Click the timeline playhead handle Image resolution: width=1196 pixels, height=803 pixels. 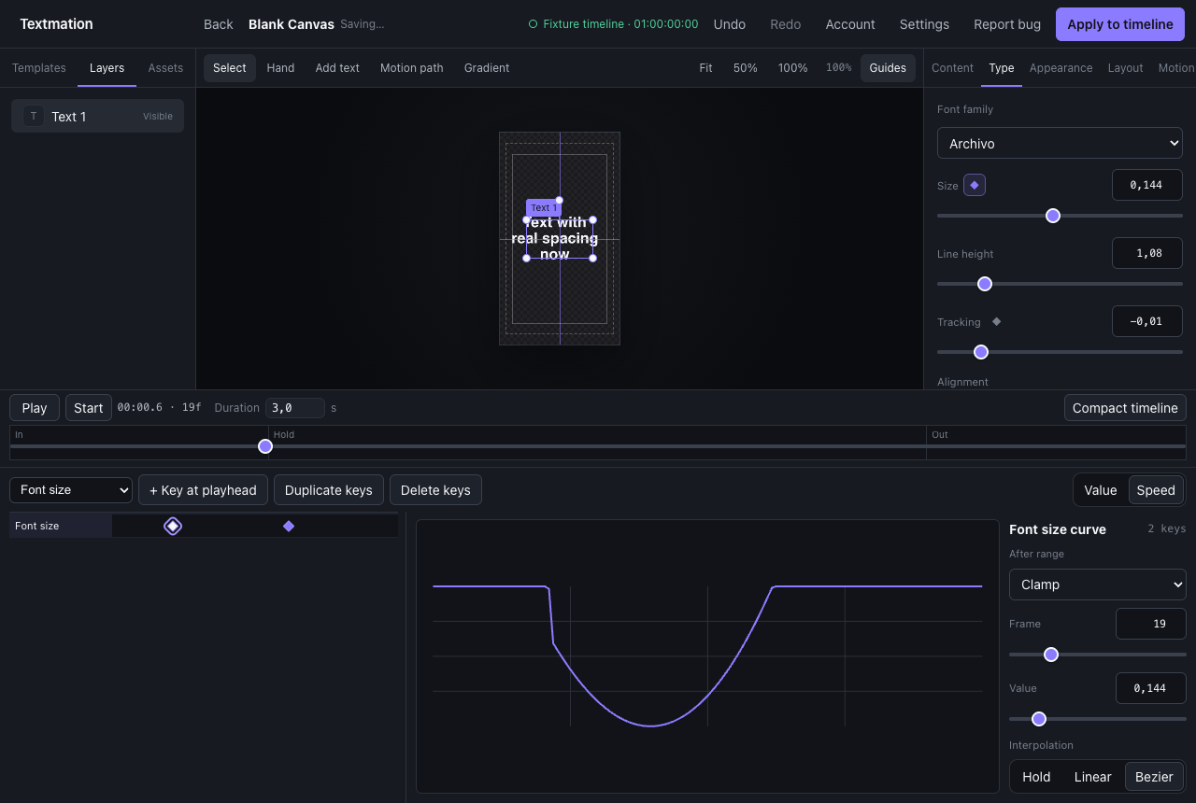click(265, 446)
